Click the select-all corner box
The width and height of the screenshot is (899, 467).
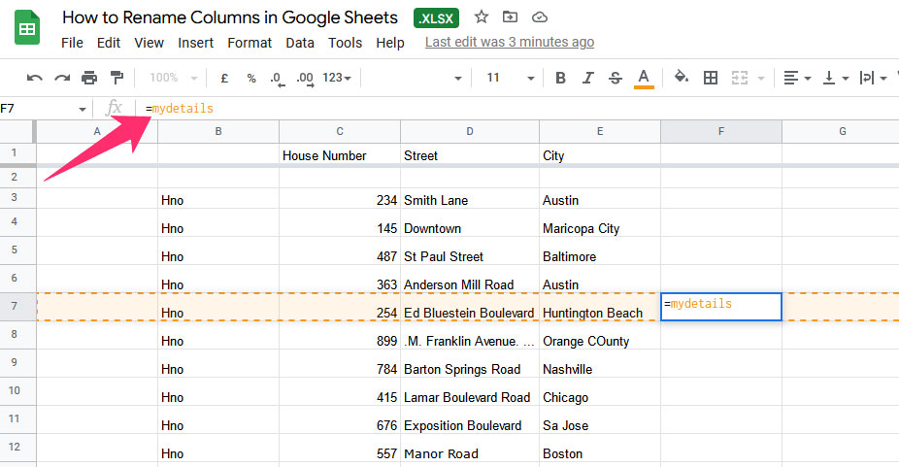17,131
